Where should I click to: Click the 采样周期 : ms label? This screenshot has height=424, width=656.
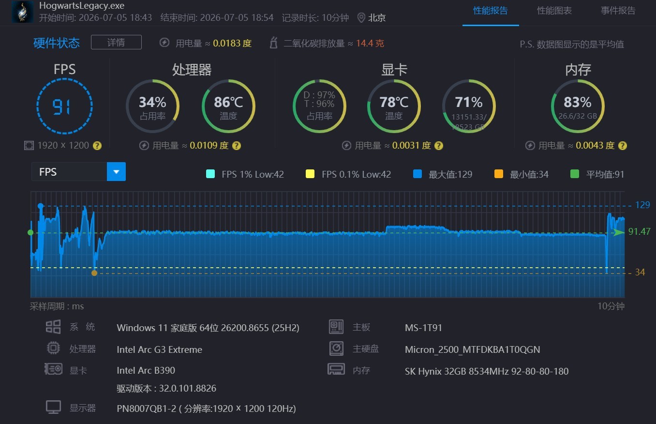click(57, 306)
